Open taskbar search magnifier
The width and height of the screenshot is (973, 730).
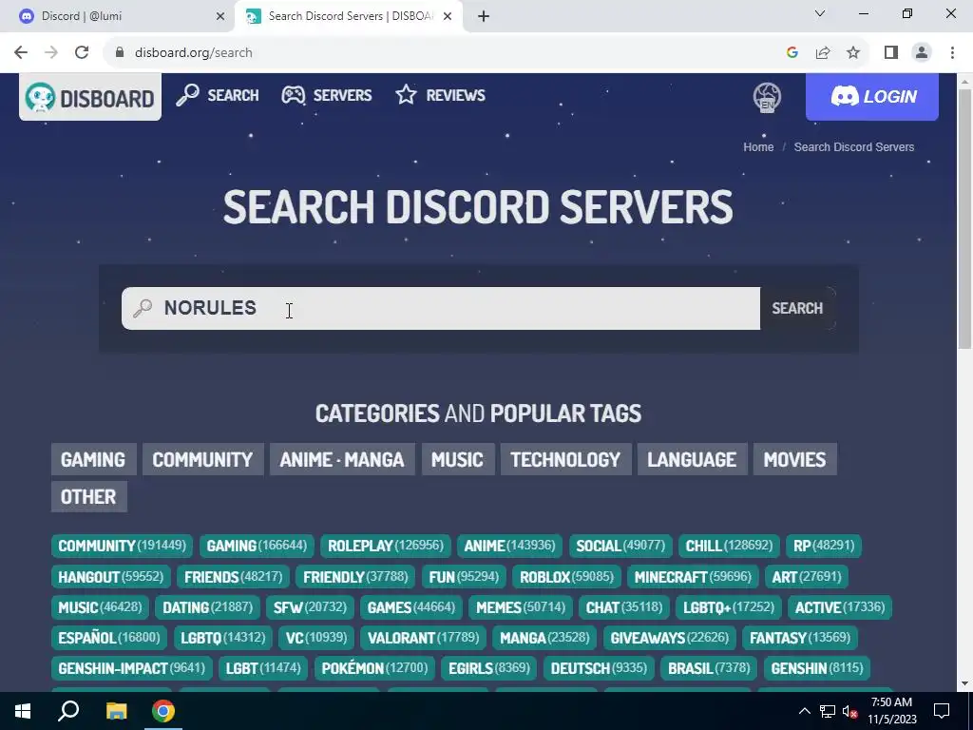pyautogui.click(x=68, y=711)
